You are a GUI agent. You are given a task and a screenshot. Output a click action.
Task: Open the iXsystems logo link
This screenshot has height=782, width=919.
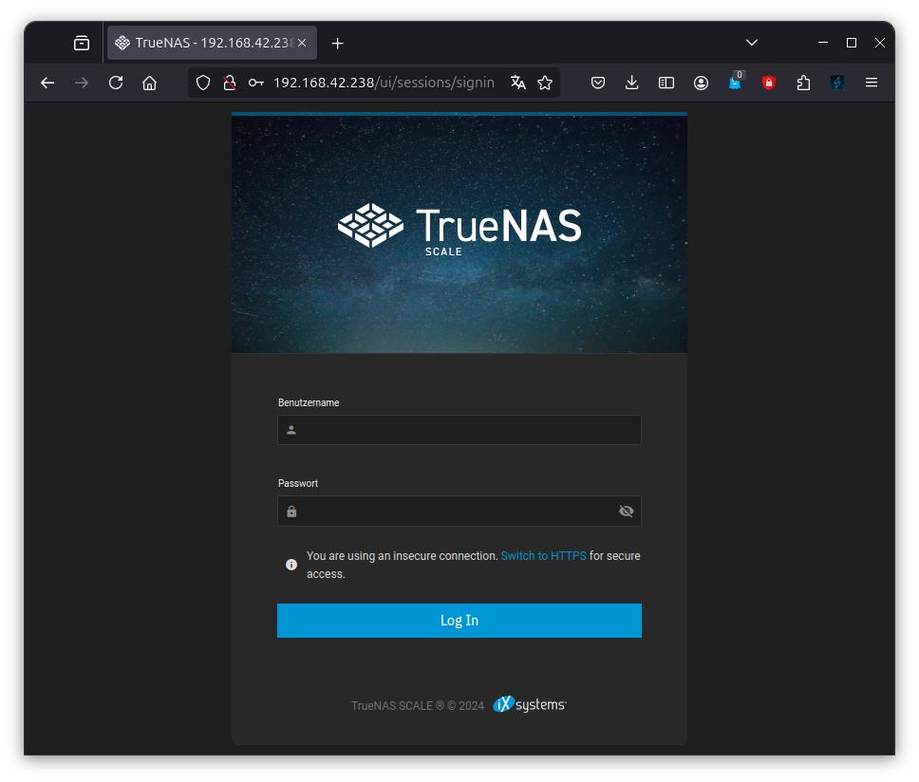coord(529,704)
